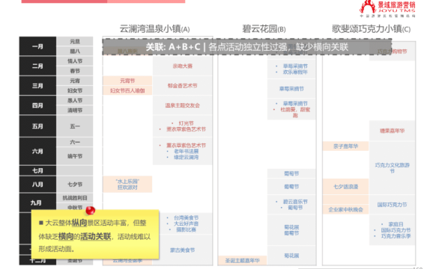Screen dimensions: 427x269
Task: Select the 九月 month cell
Action: tap(37, 202)
